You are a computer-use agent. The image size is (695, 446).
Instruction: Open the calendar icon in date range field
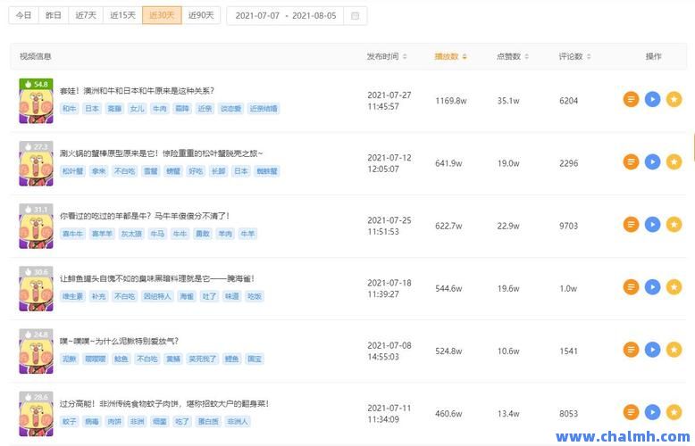(355, 16)
